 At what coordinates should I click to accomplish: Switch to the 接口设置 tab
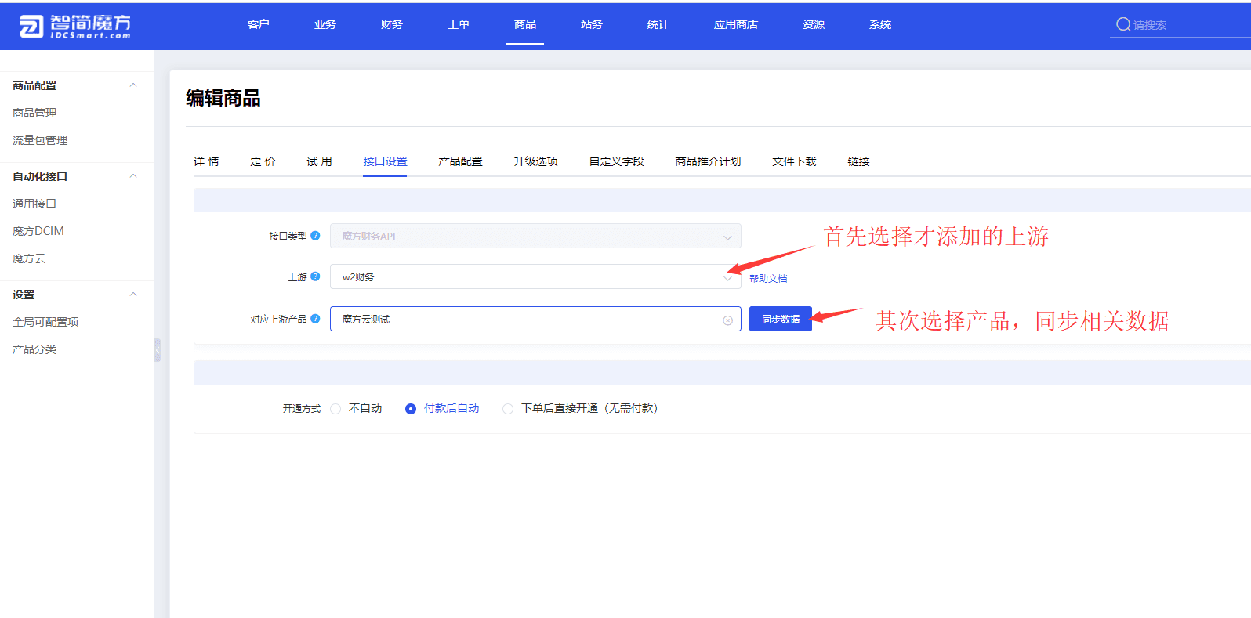(385, 161)
